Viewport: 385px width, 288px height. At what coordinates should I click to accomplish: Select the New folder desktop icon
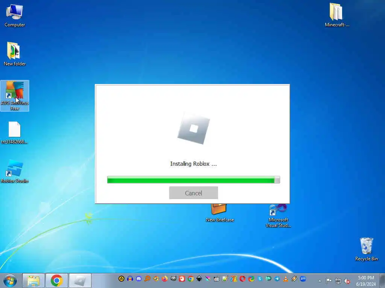pos(15,54)
